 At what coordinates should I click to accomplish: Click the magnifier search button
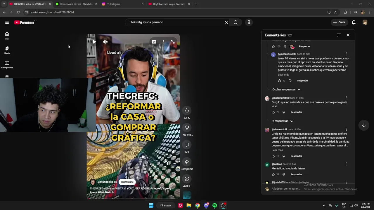point(236,22)
